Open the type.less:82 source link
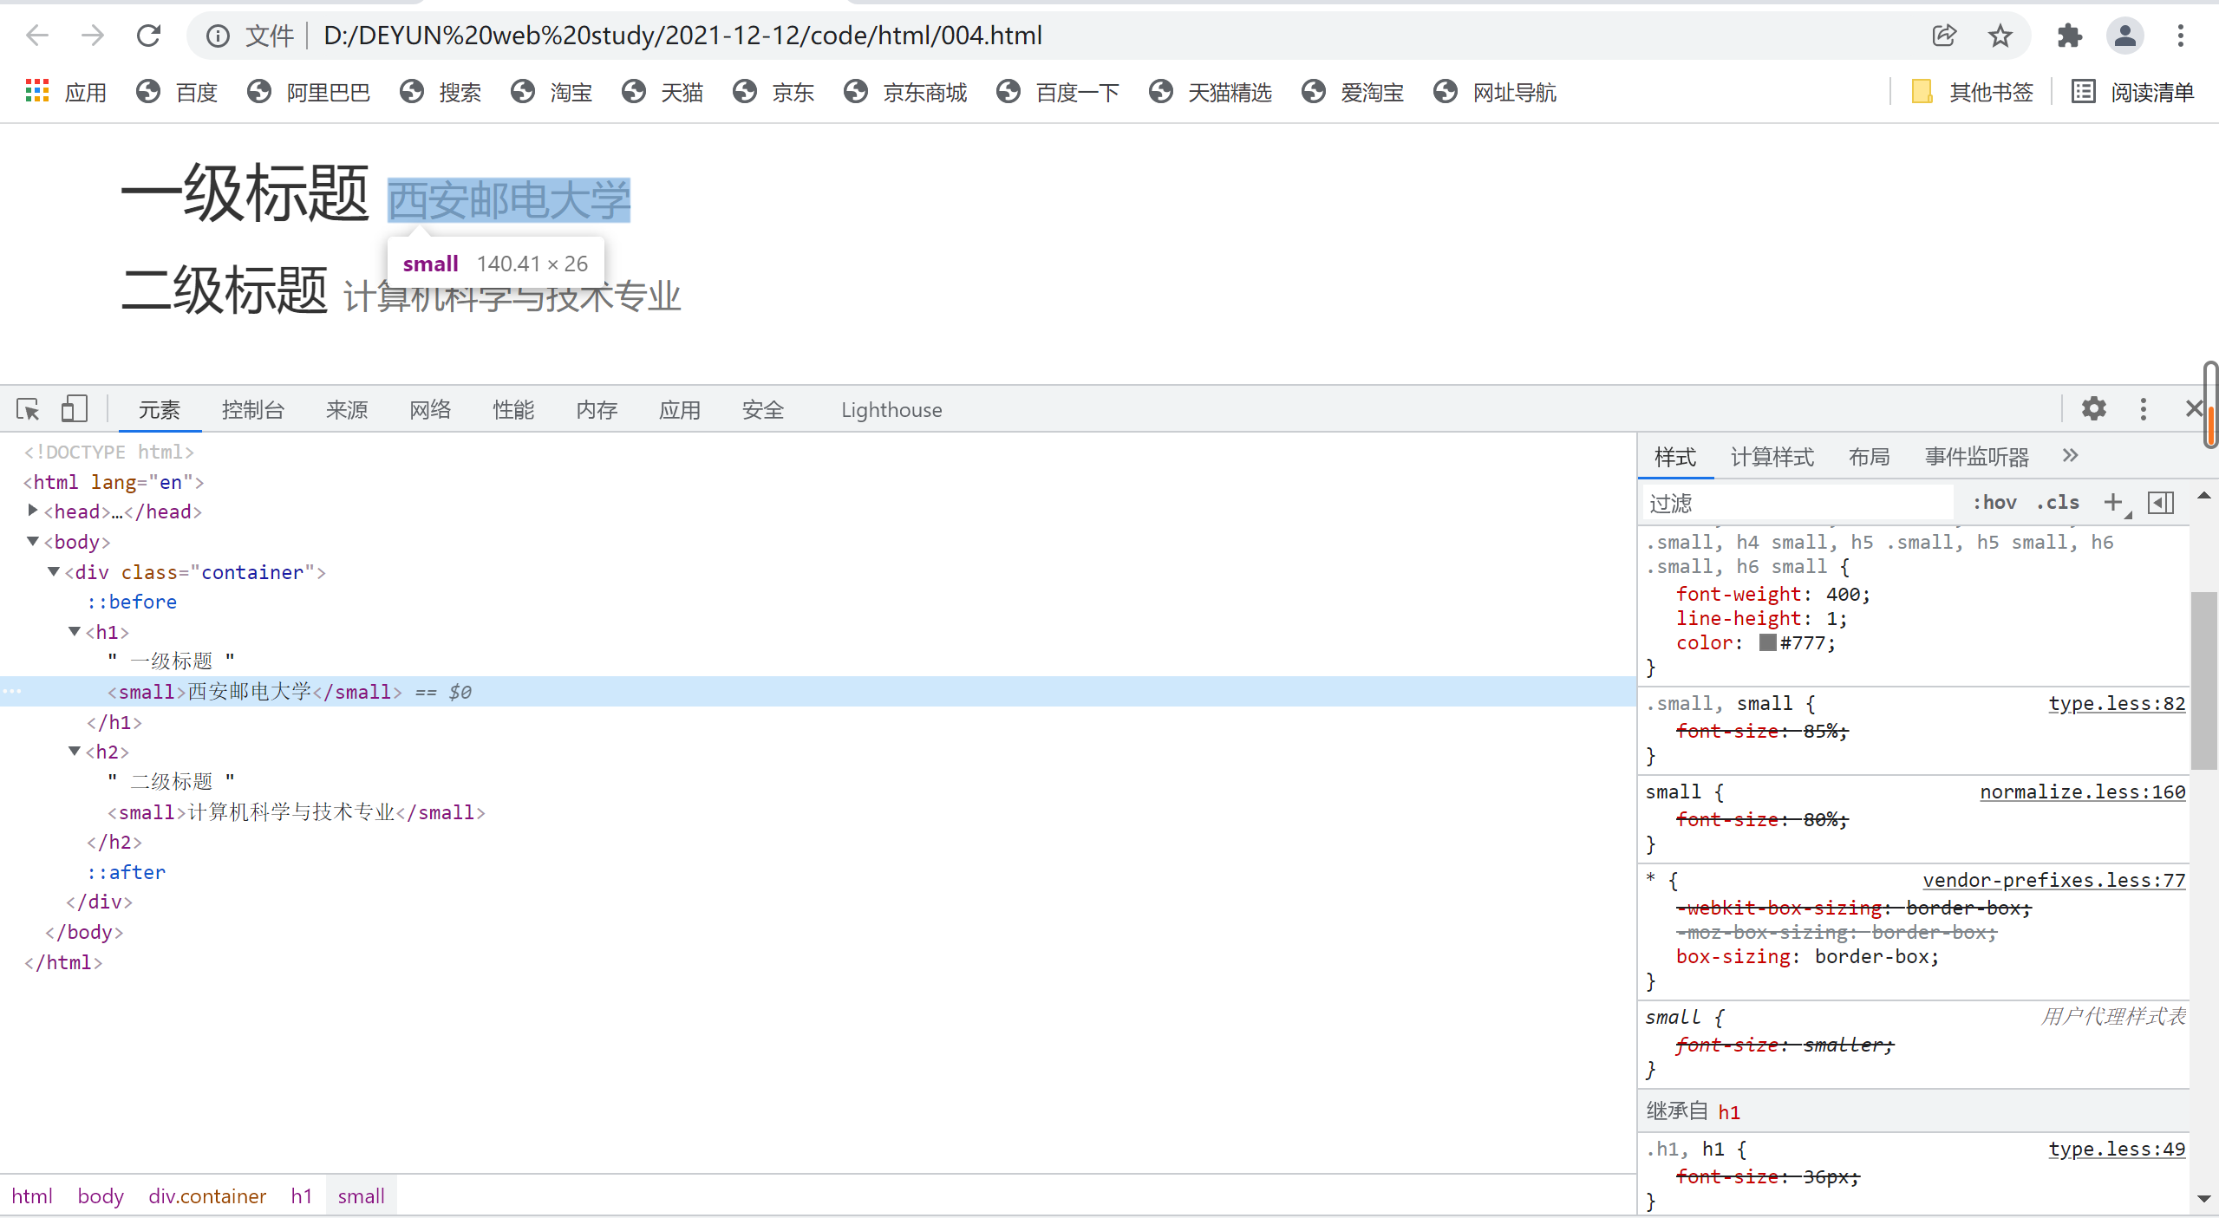Image resolution: width=2219 pixels, height=1218 pixels. (x=2116, y=703)
